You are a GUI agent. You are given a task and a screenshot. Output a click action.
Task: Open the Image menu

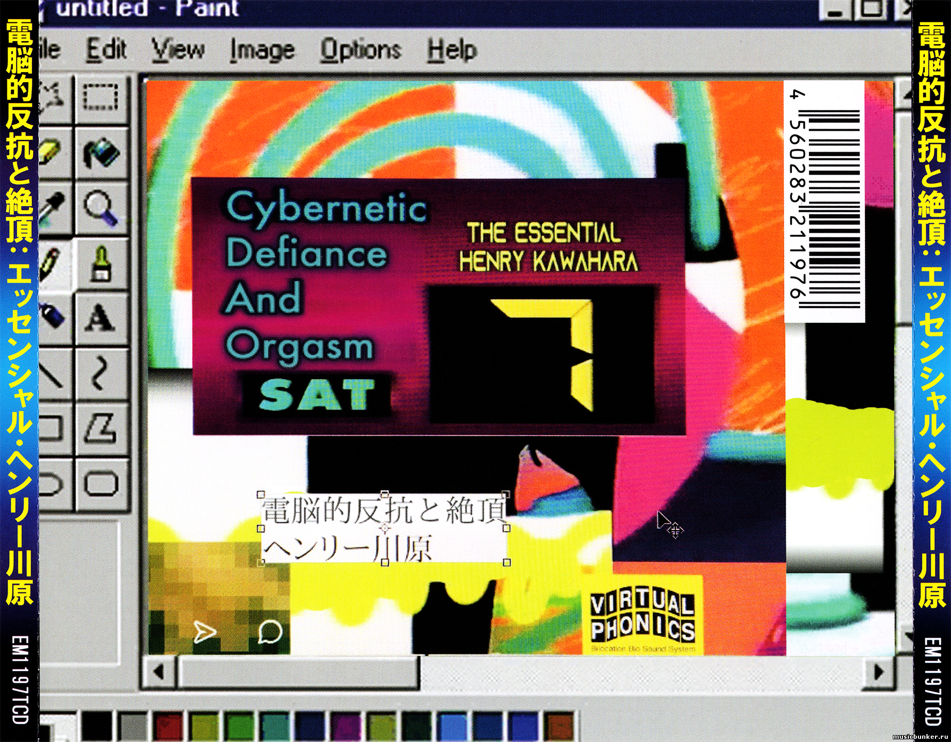pyautogui.click(x=262, y=51)
